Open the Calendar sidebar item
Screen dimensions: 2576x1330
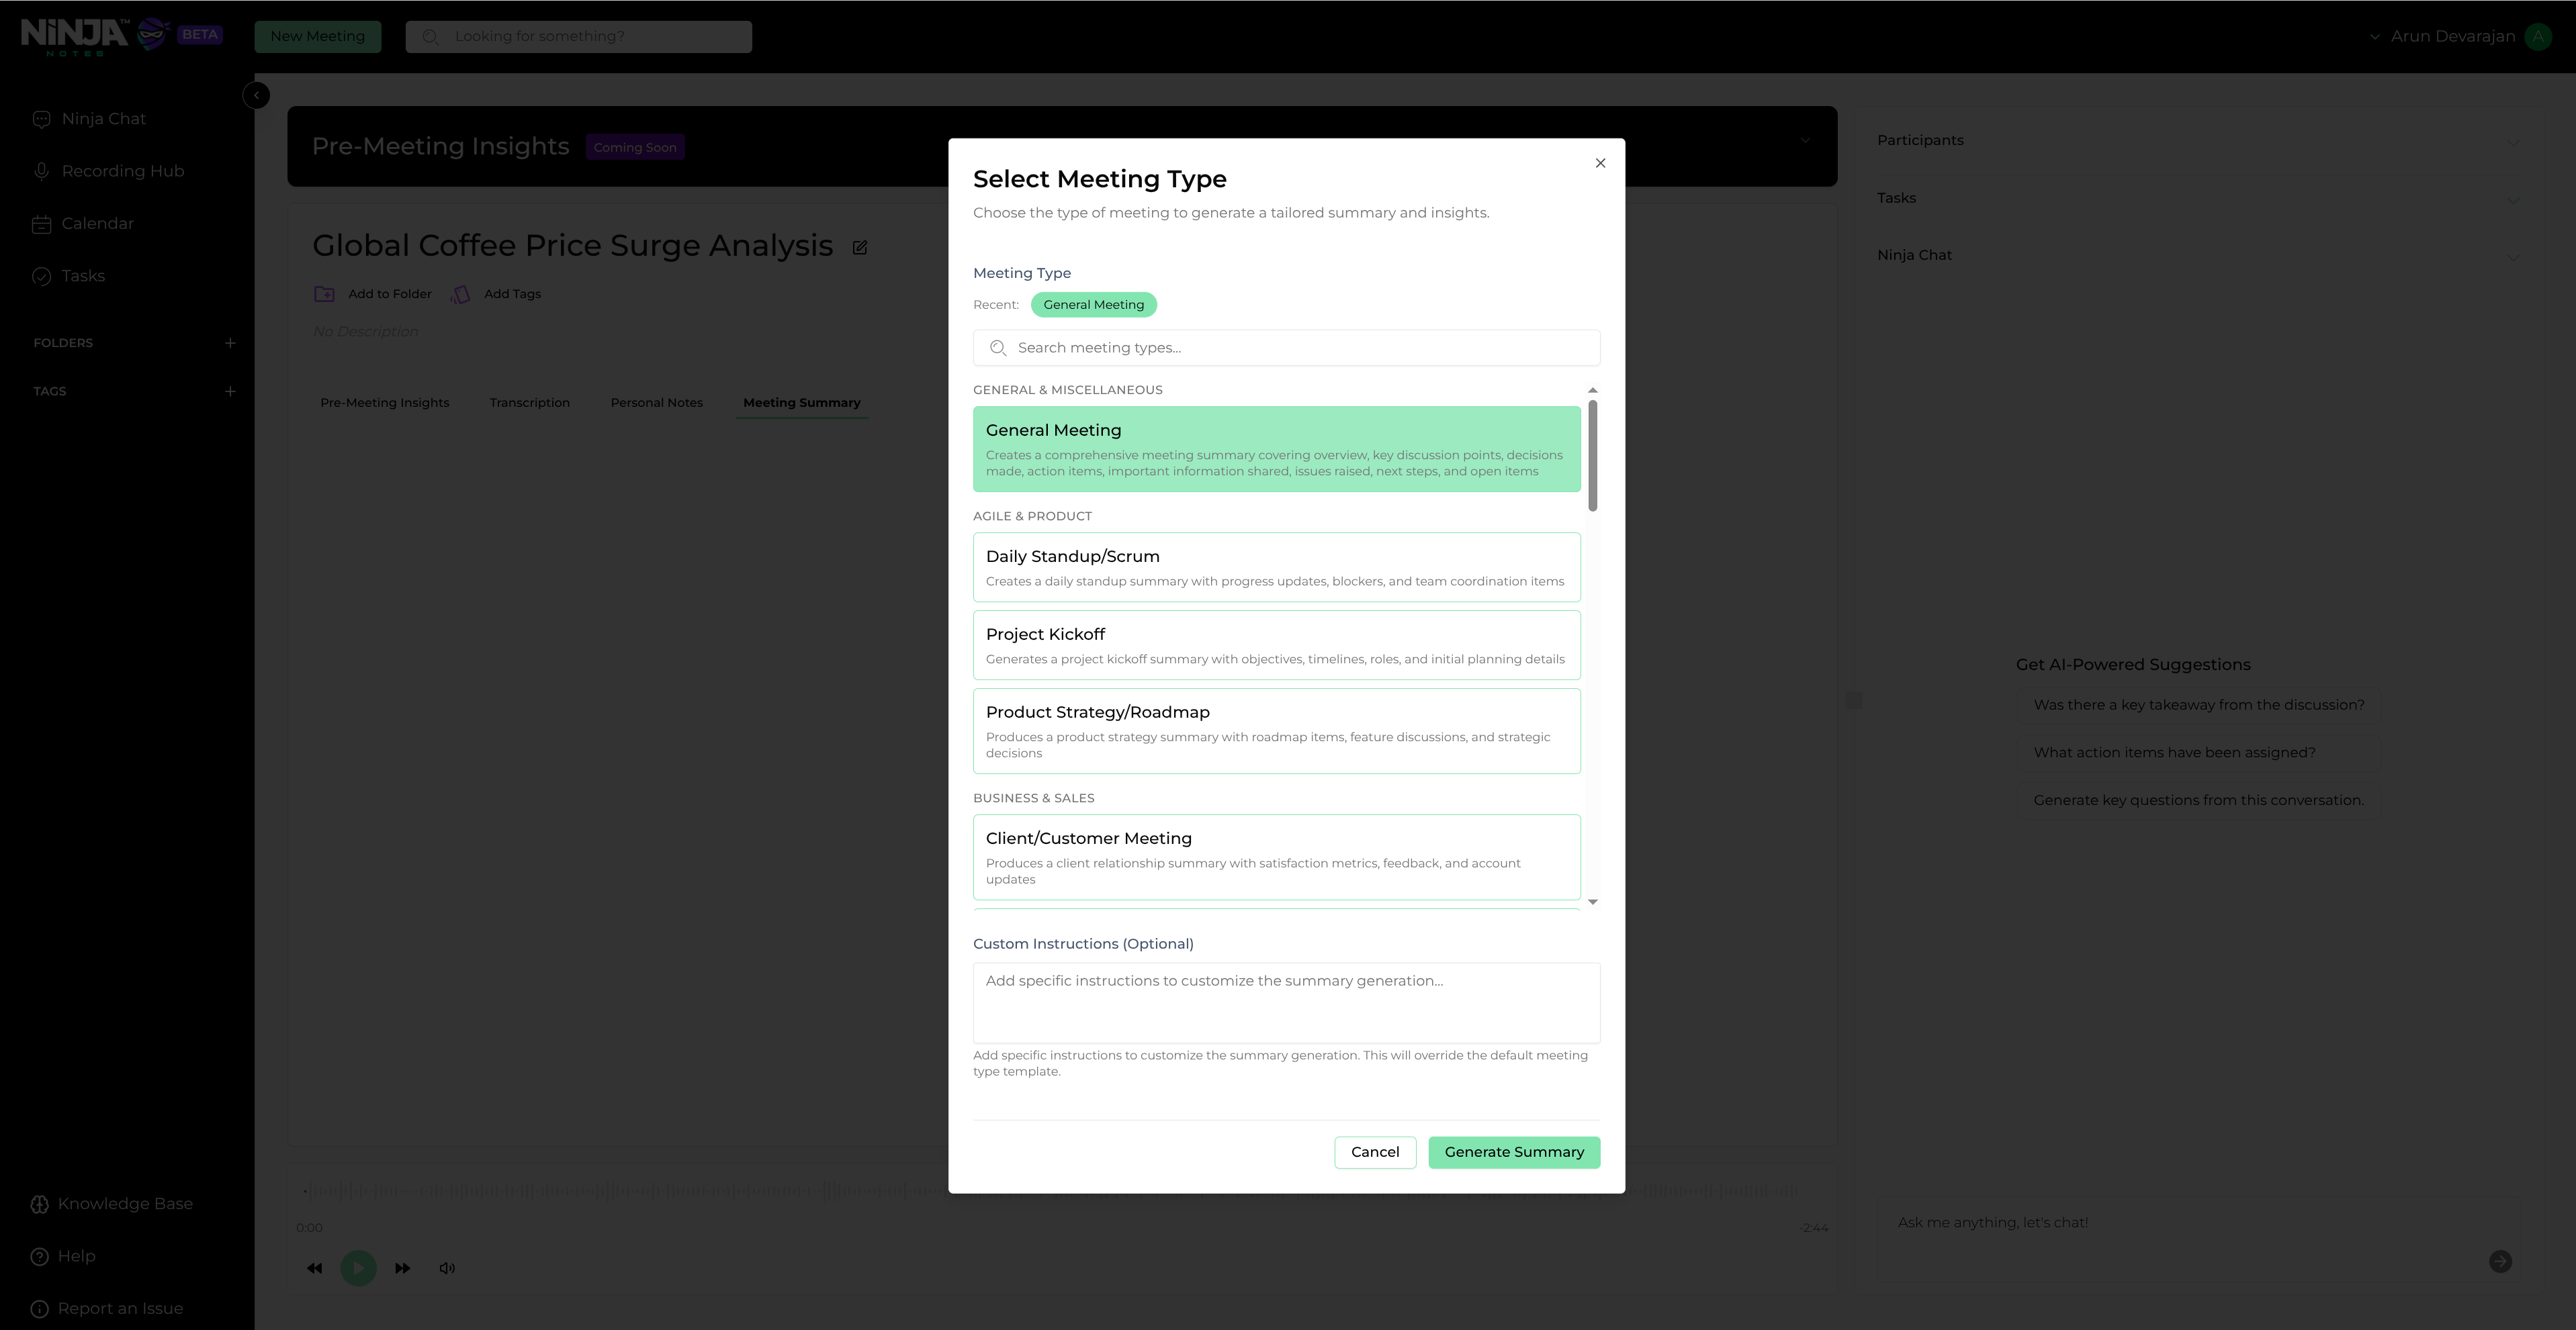[x=83, y=223]
